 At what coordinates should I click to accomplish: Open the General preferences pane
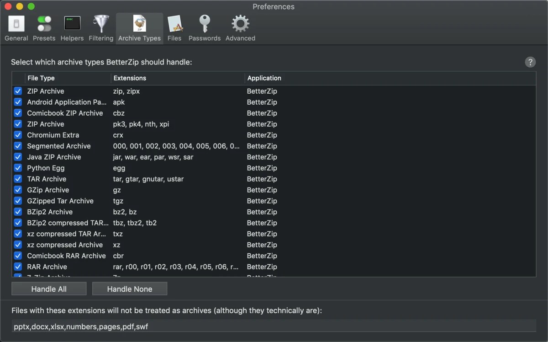click(x=16, y=28)
